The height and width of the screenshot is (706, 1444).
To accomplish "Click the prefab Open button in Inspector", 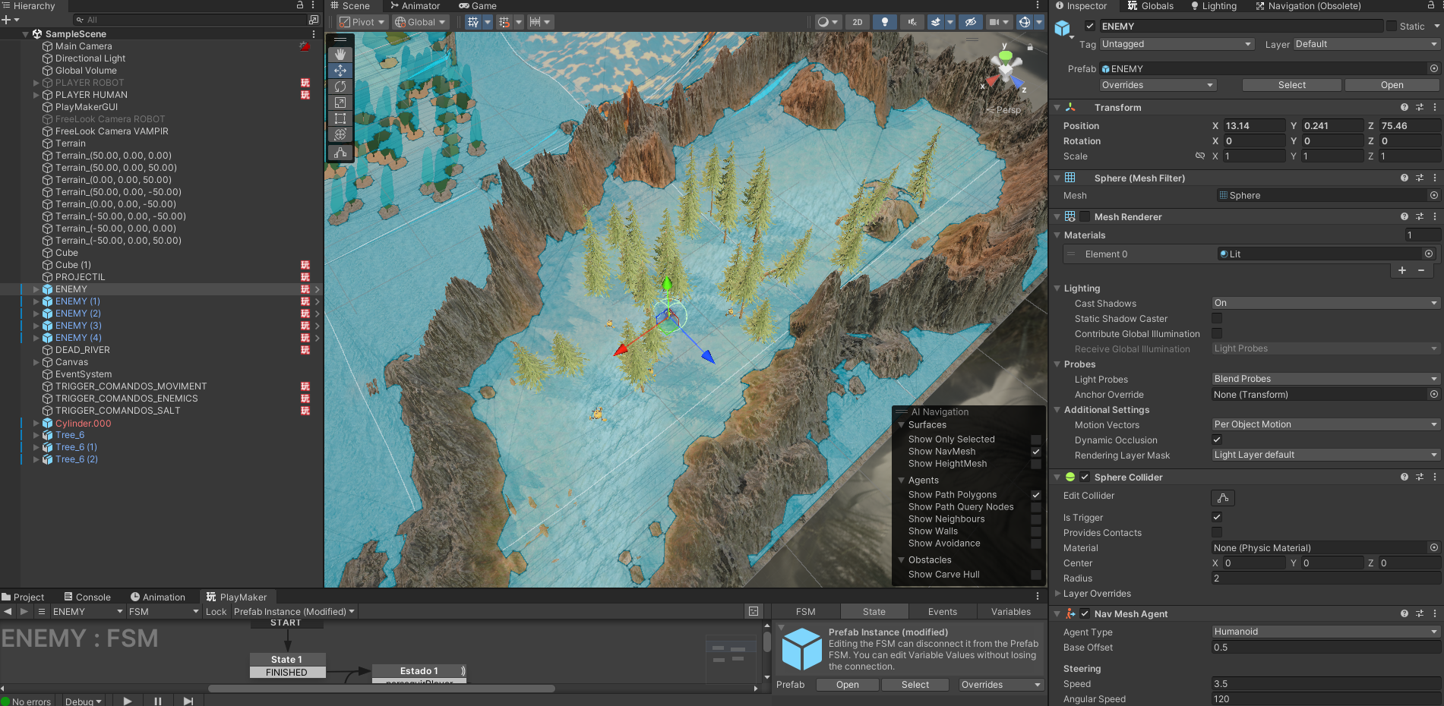I will [1392, 85].
